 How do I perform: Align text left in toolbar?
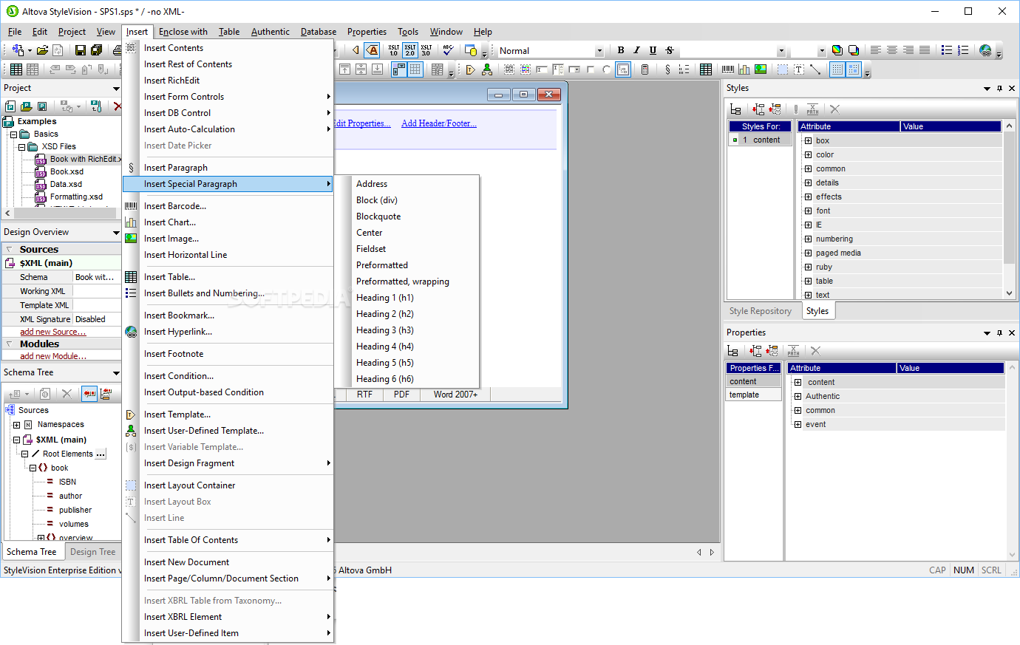point(875,50)
